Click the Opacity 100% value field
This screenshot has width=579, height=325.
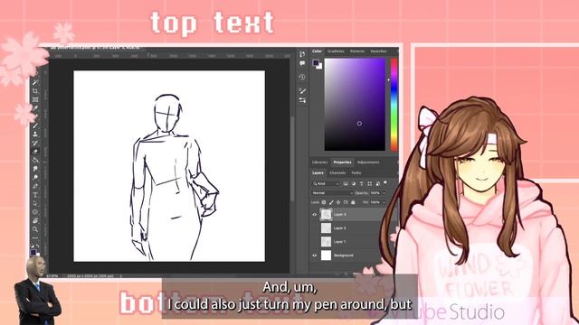click(375, 193)
